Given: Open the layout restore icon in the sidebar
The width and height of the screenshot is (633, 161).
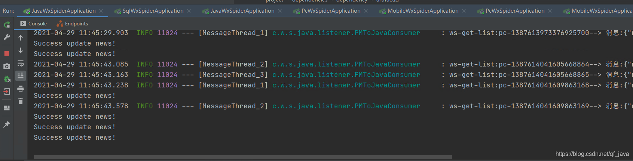Looking at the screenshot, I should pos(7,108).
